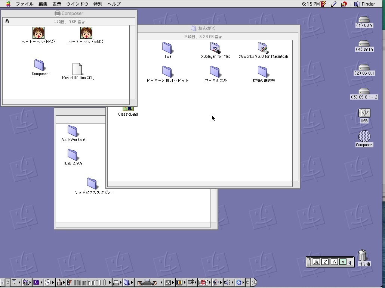385x288 pixels.
Task: Switch input to full-width A mode
Action: coord(334,262)
